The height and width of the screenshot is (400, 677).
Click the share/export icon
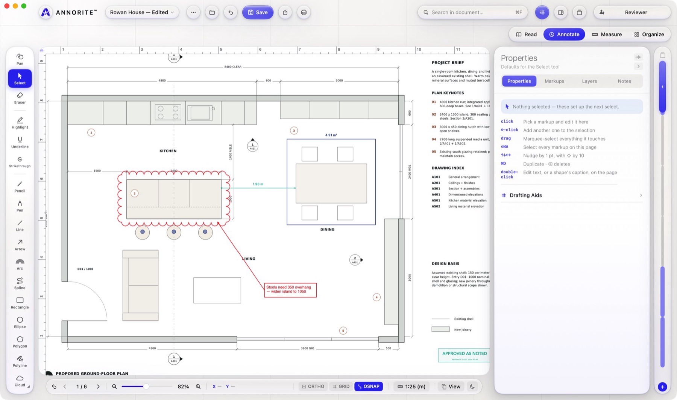285,12
